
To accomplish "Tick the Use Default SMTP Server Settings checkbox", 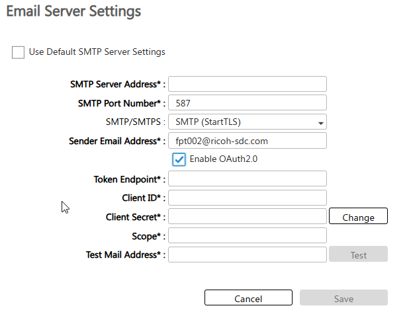I will coord(18,52).
